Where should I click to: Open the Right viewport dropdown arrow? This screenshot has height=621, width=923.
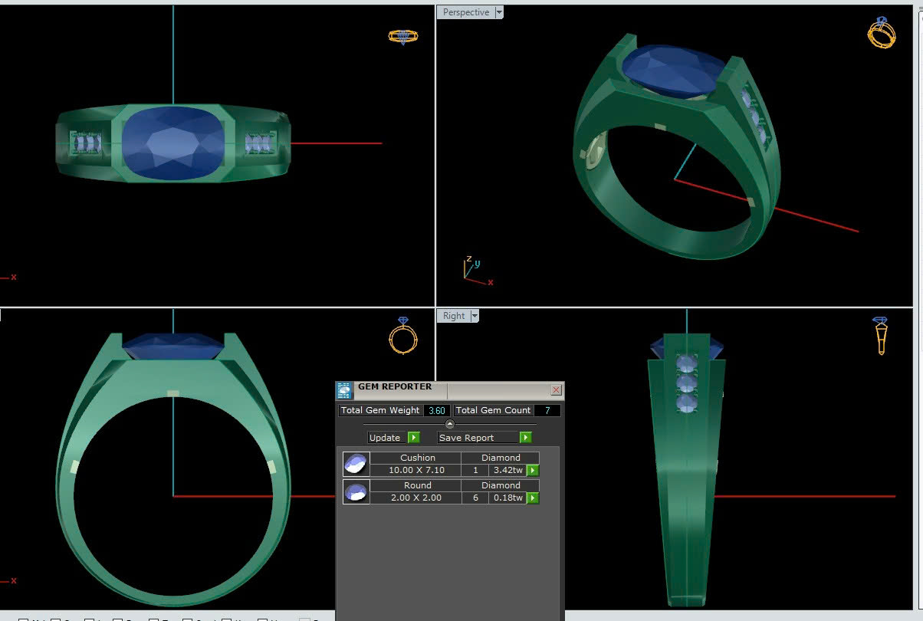pos(475,316)
